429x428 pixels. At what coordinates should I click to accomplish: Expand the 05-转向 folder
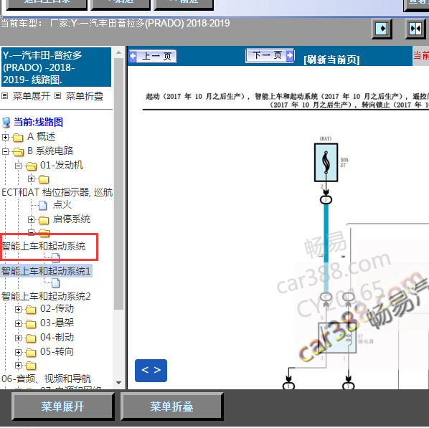pos(18,352)
